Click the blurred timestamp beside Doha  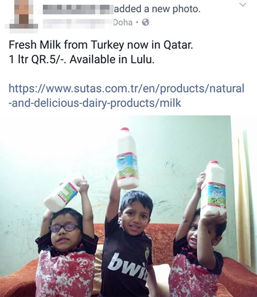[77, 23]
